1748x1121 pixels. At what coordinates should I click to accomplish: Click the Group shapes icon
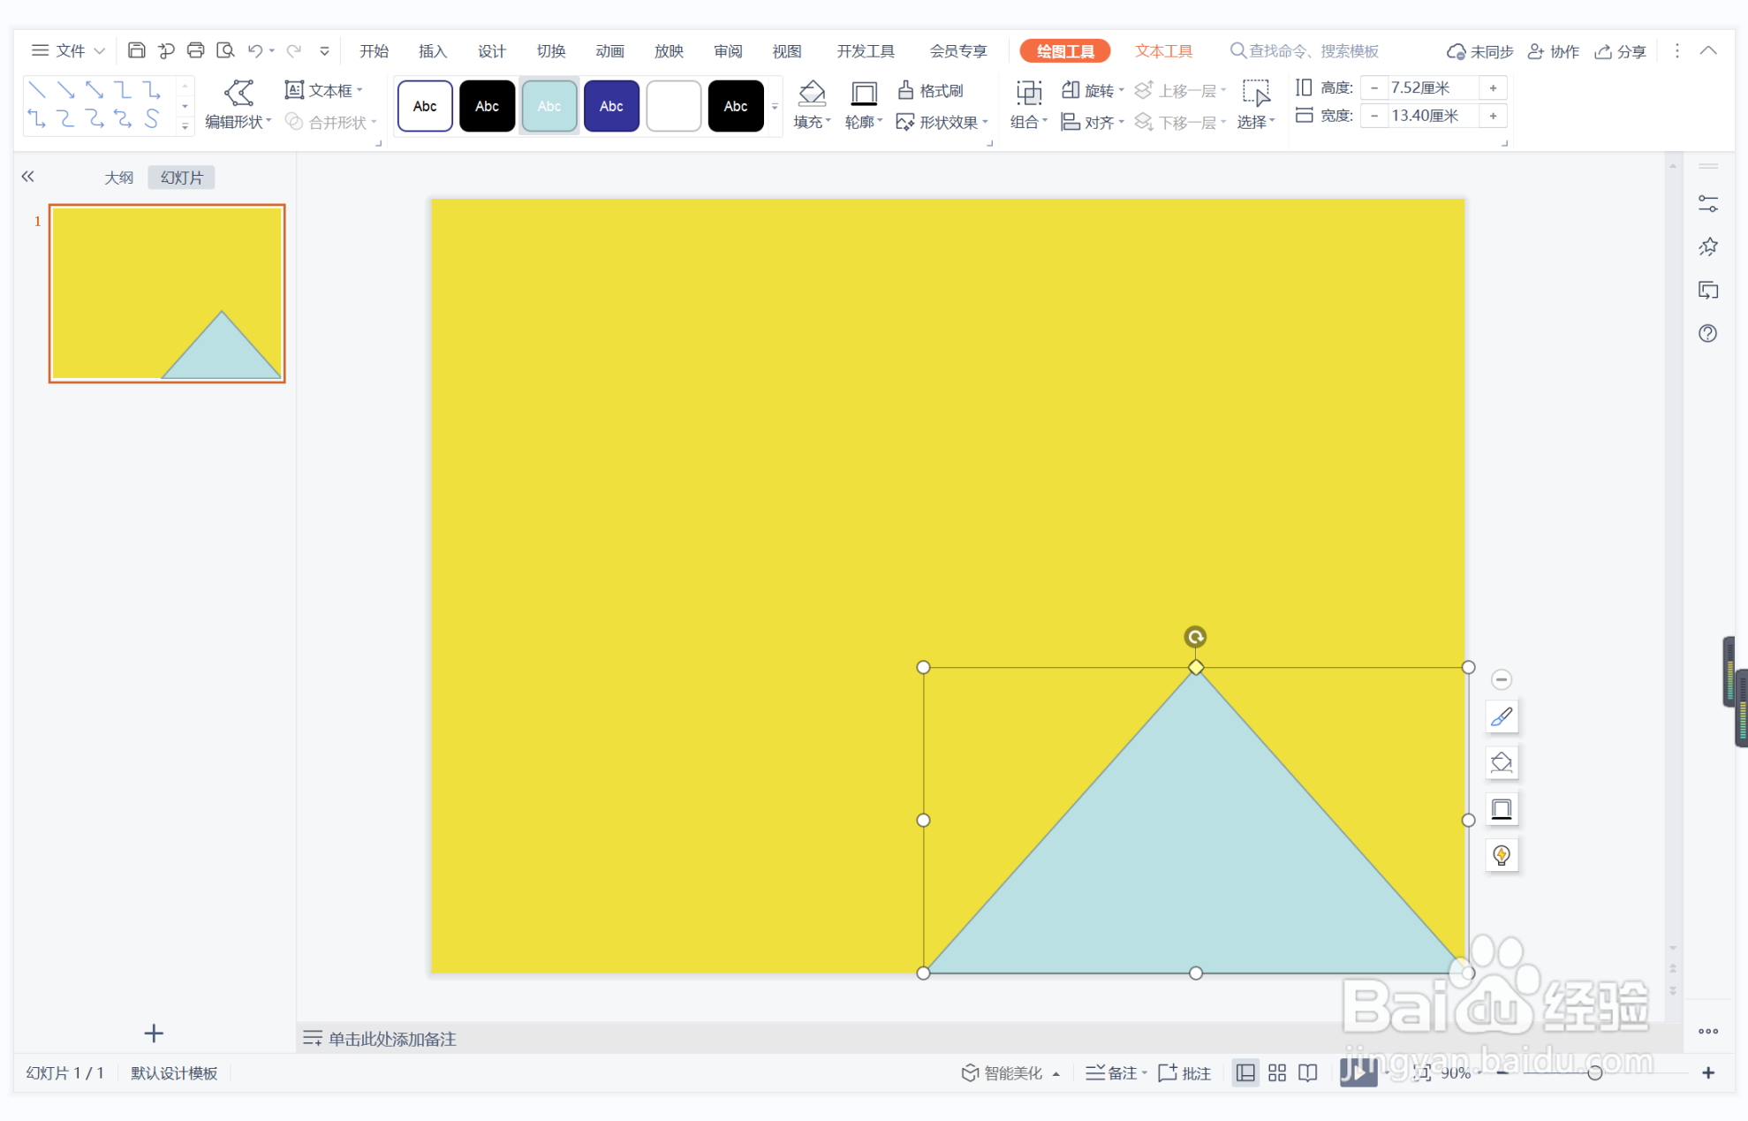point(1028,93)
